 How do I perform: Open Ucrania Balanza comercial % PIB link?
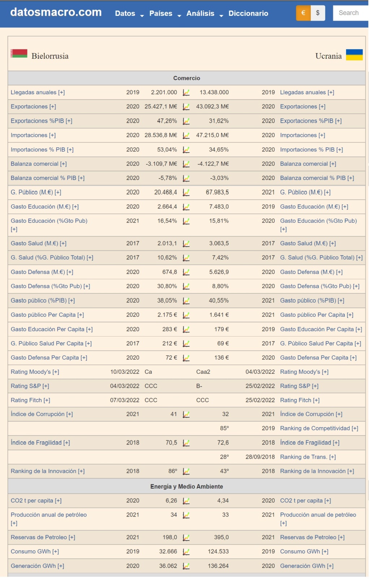(318, 178)
